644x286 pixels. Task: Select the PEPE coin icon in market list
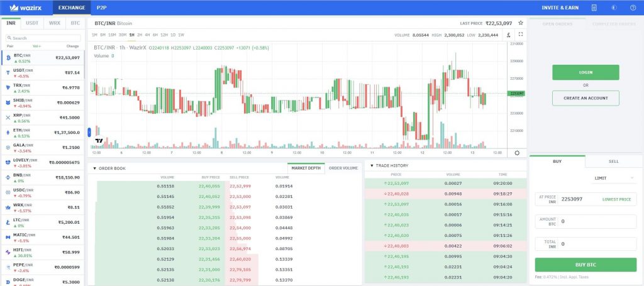8,267
